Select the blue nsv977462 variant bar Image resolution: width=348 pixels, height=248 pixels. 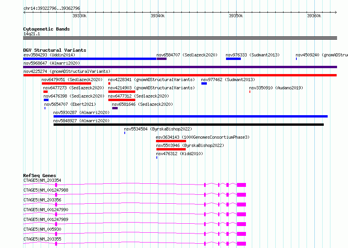tap(204, 83)
